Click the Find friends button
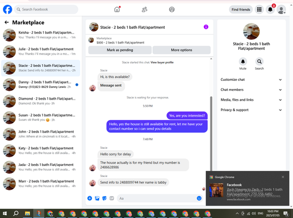Image resolution: width=293 pixels, height=218 pixels. [241, 9]
